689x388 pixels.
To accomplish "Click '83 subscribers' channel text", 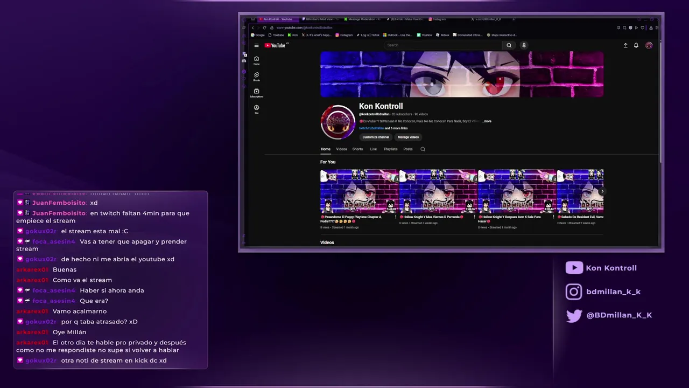I will point(402,114).
